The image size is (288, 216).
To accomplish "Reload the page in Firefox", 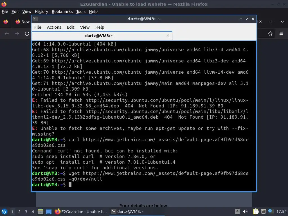I will 27,34.
